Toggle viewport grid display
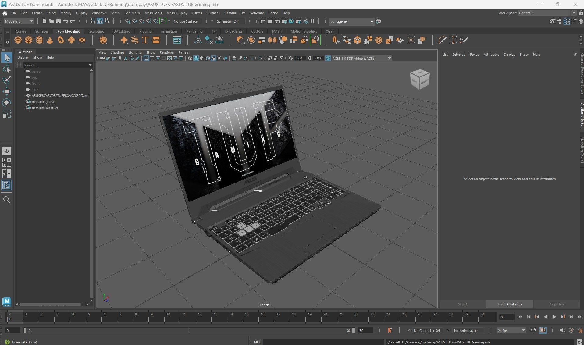584x345 pixels. tap(146, 58)
